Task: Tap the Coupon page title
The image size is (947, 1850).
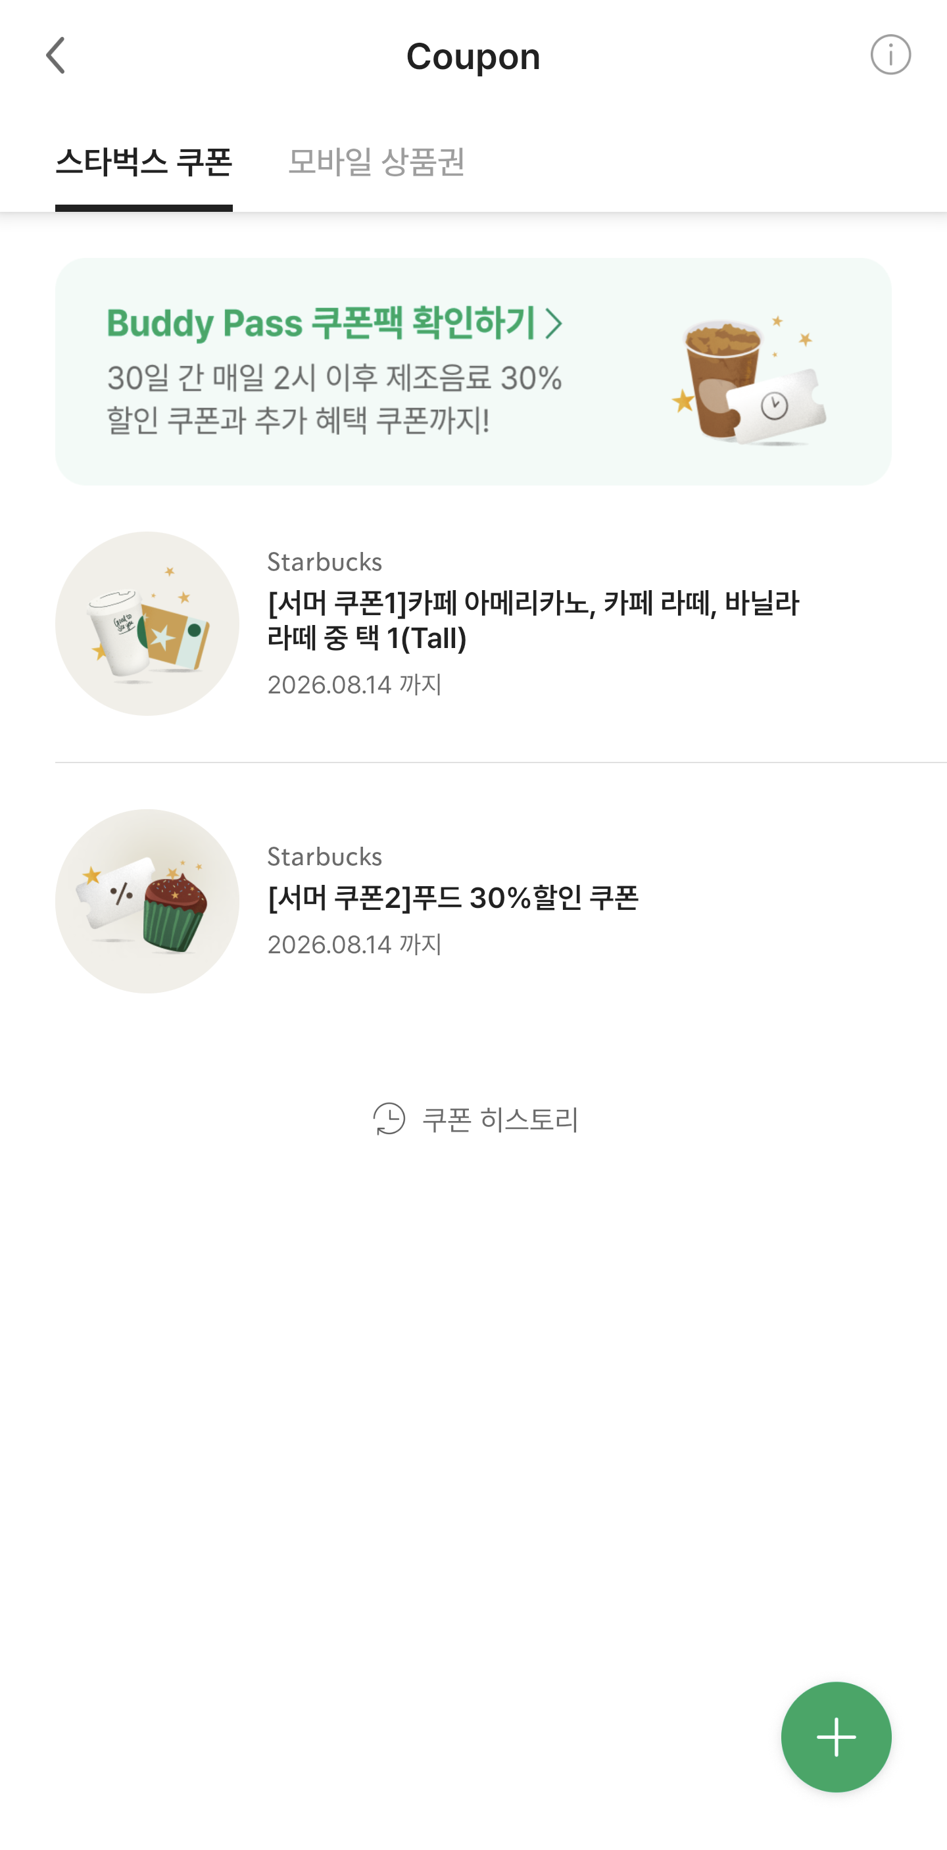Action: tap(473, 57)
